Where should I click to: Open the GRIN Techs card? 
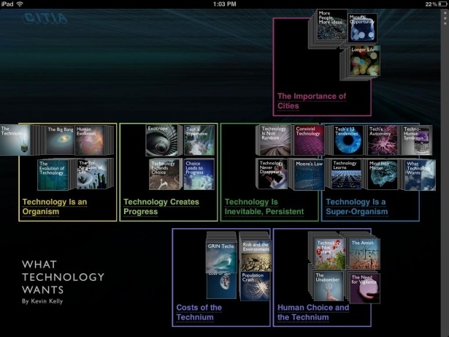pos(222,256)
